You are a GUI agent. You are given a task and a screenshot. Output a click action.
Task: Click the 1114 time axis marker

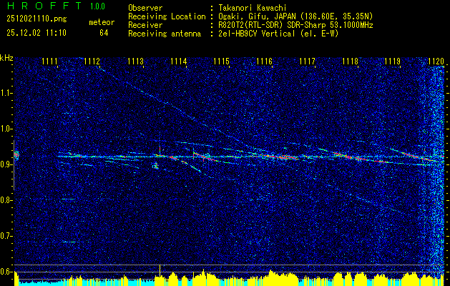click(x=178, y=61)
